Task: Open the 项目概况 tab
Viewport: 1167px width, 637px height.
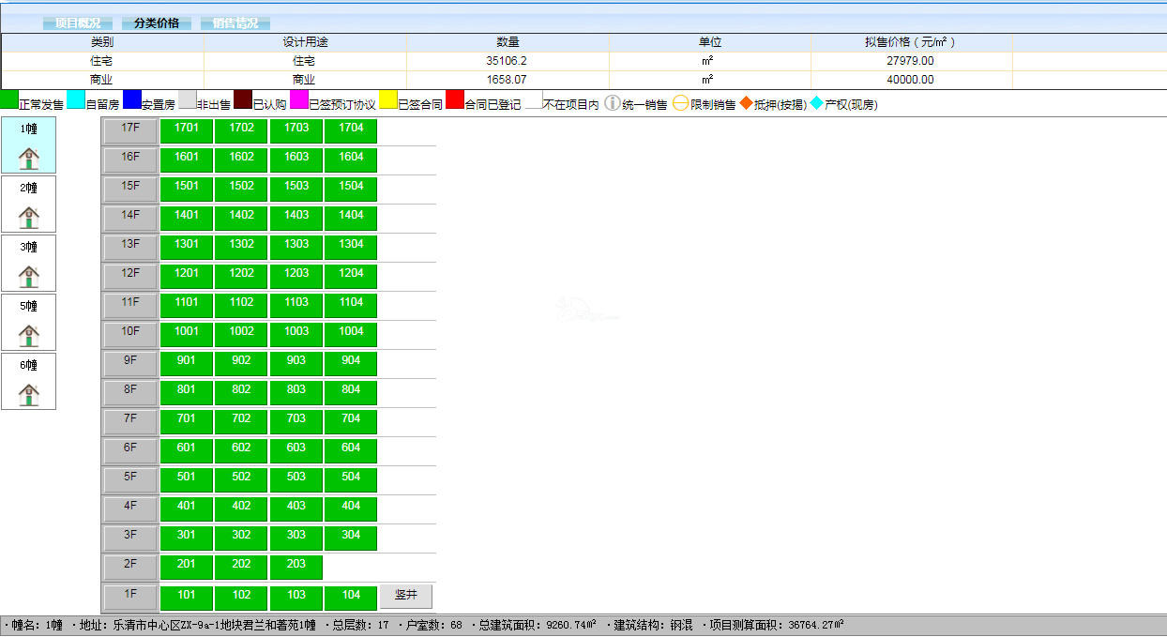Action: 78,23
